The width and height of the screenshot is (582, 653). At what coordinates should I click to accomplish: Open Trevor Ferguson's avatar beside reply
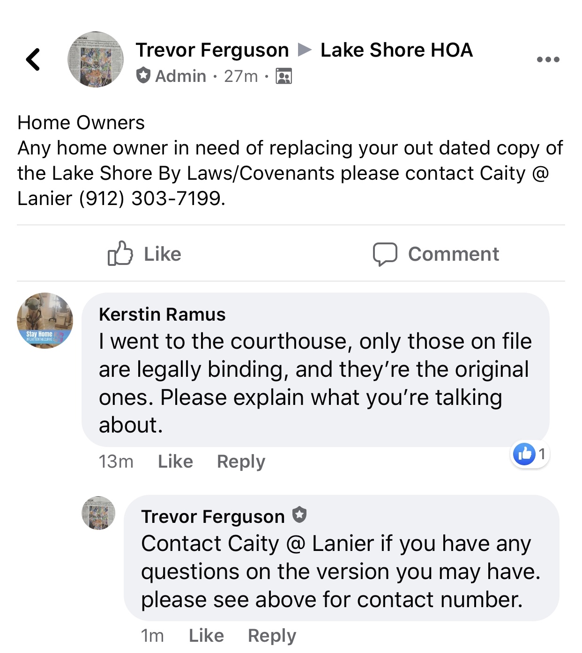(x=98, y=513)
